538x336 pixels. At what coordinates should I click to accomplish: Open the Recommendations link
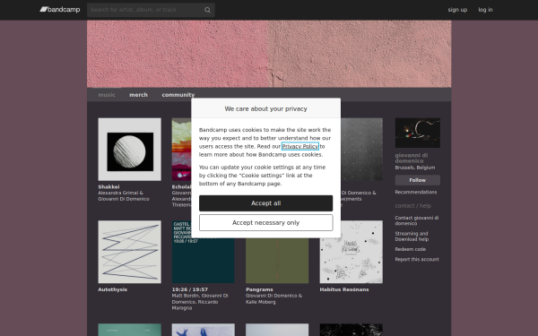[x=416, y=193]
